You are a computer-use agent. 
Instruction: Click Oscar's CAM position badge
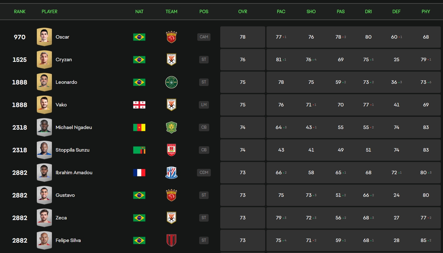click(204, 37)
